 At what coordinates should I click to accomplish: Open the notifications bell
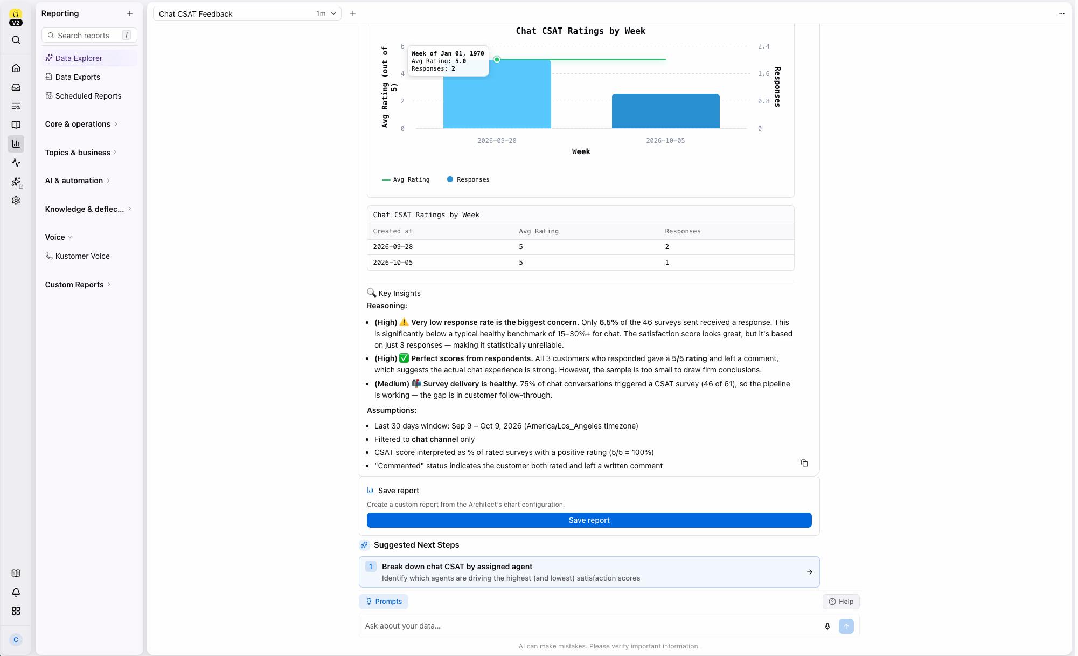pos(16,592)
